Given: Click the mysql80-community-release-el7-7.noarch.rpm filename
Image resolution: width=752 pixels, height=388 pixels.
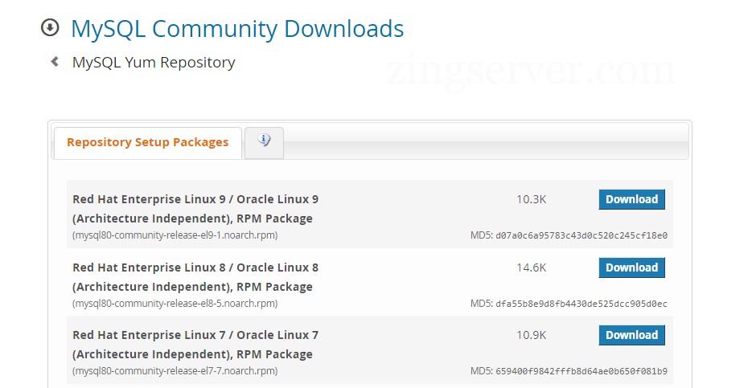Looking at the screenshot, I should pos(175,371).
